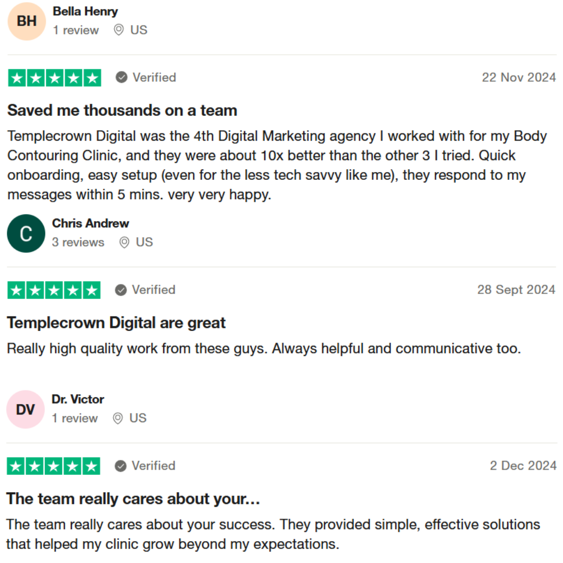Viewport: 563px width, 563px height.
Task: Click the location pin in Chris Andrew's profile
Action: [x=124, y=242]
